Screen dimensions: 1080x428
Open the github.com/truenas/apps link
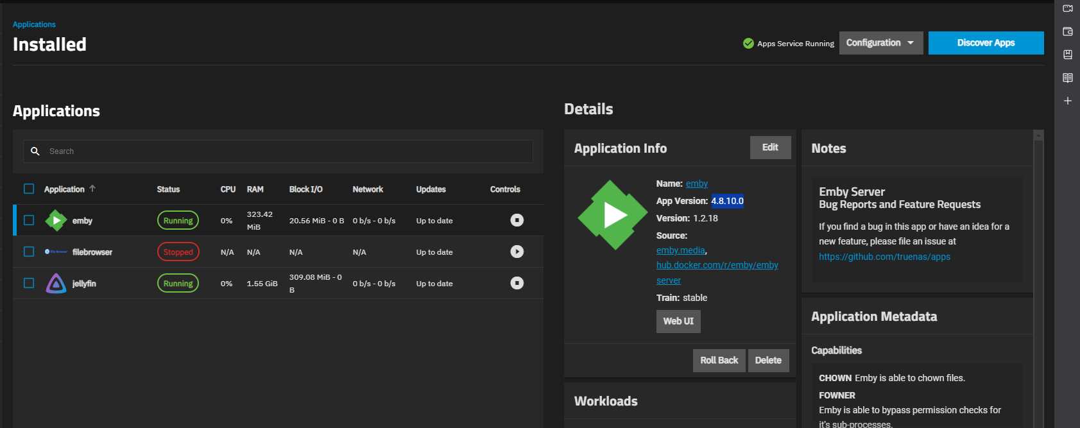(884, 257)
